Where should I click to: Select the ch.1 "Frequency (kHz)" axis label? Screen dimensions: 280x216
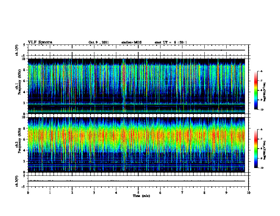[x=19, y=82]
